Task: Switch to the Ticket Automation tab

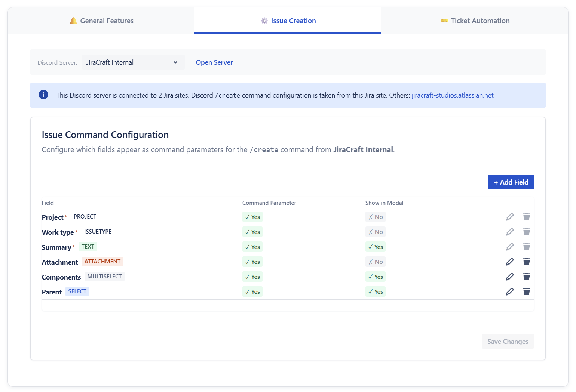Action: (475, 21)
